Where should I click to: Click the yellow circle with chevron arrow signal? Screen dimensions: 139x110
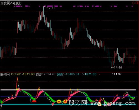[59, 102]
